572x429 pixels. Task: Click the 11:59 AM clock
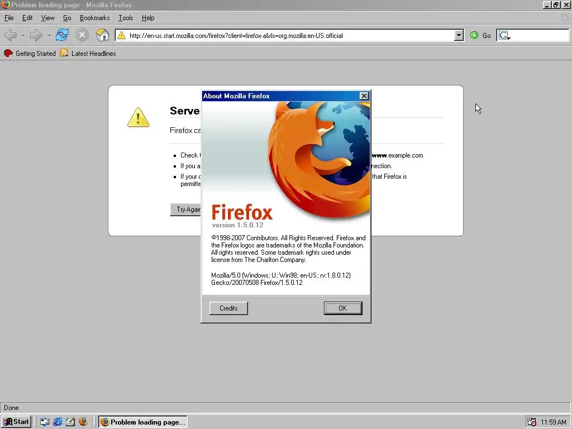[554, 422]
